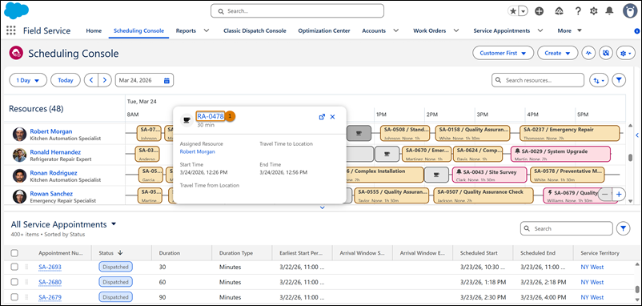Open the Ronan Rodriguez resource link

coord(53,173)
